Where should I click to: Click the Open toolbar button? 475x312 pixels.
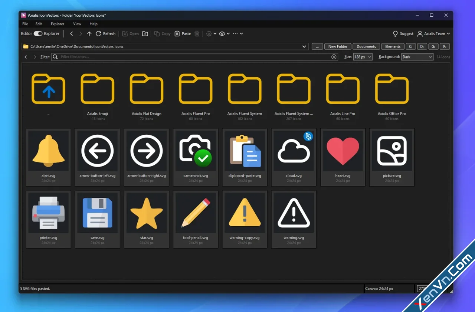pos(130,33)
